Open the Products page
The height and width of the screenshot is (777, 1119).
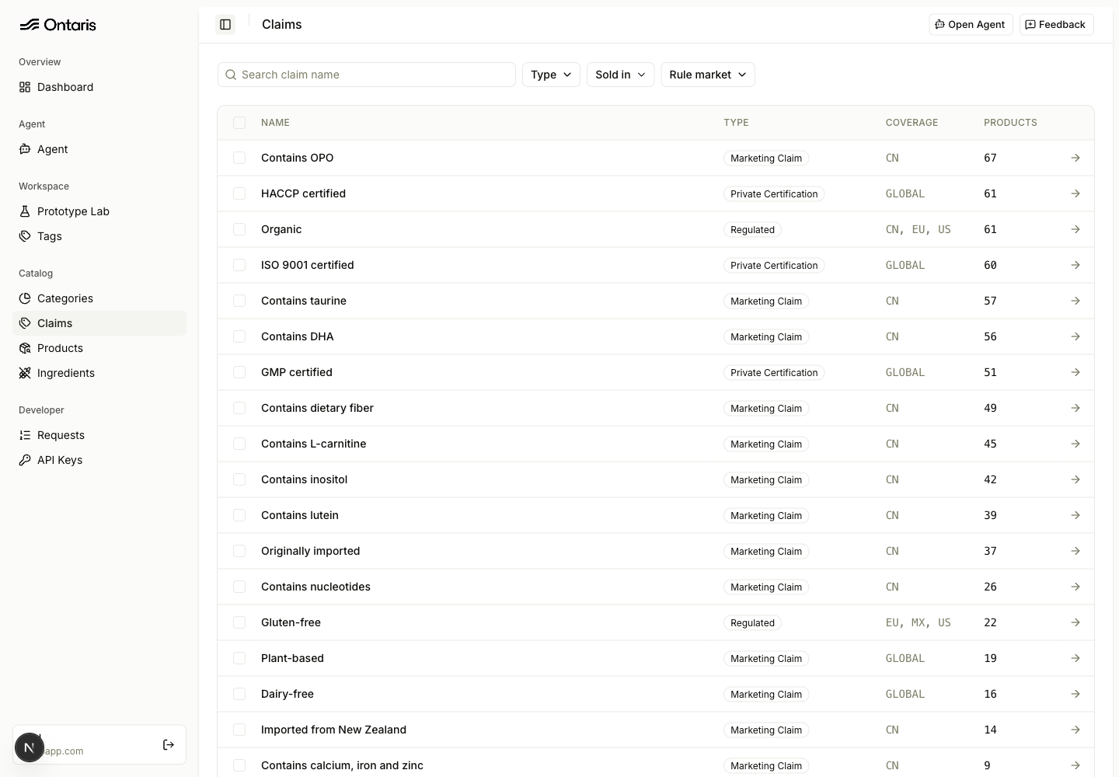[x=99, y=348]
